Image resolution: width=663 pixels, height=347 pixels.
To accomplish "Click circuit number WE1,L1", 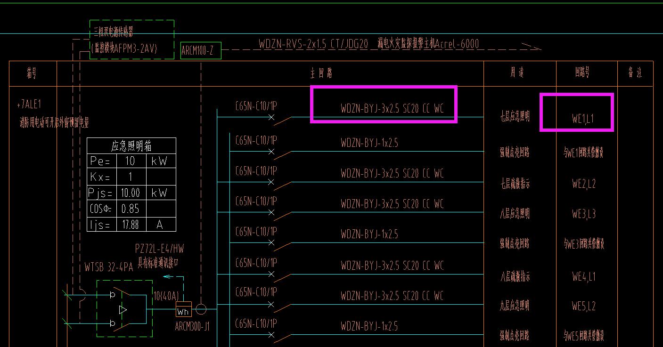I will click(583, 119).
